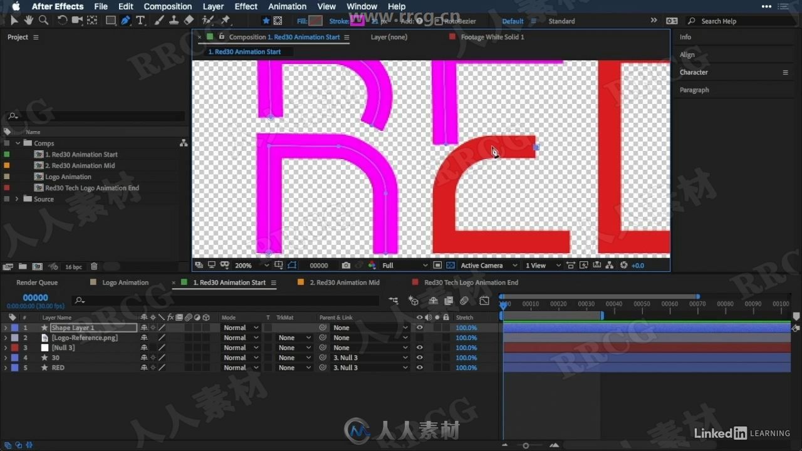802x451 pixels.
Task: Select the Eraser tool
Action: click(189, 21)
